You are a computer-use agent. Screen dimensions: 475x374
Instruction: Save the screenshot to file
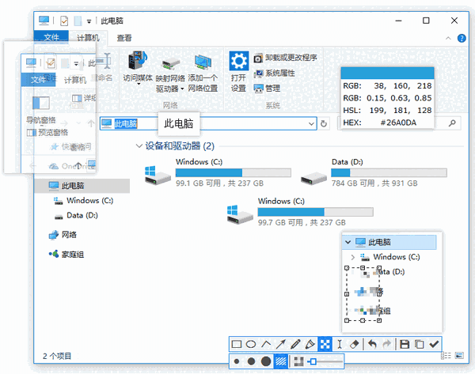click(405, 344)
